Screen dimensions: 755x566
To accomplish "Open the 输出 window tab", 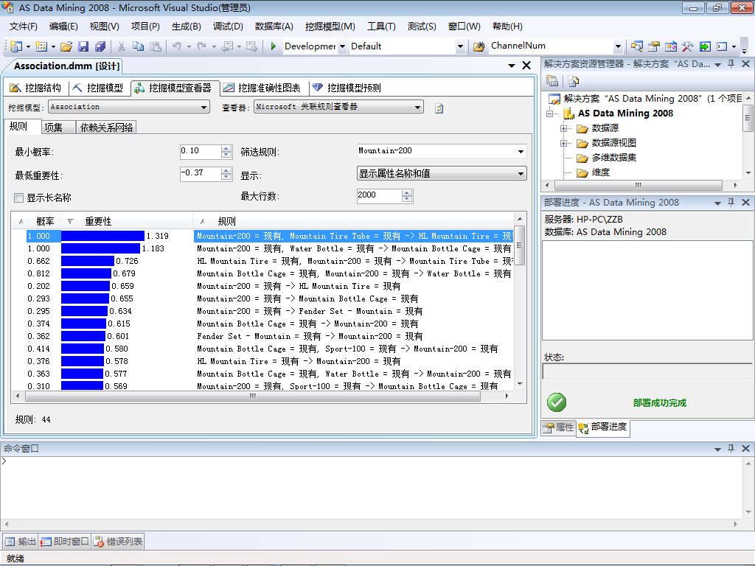I will coord(21,542).
